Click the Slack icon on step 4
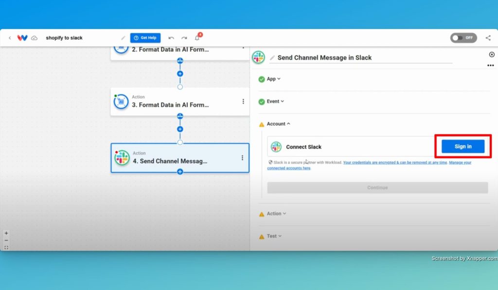This screenshot has height=290, width=498. [x=122, y=158]
